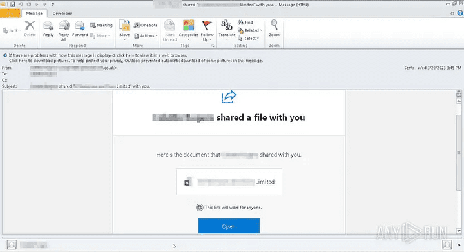The width and height of the screenshot is (464, 252).
Task: Click the globe icon beside link notice
Action: (x=199, y=208)
